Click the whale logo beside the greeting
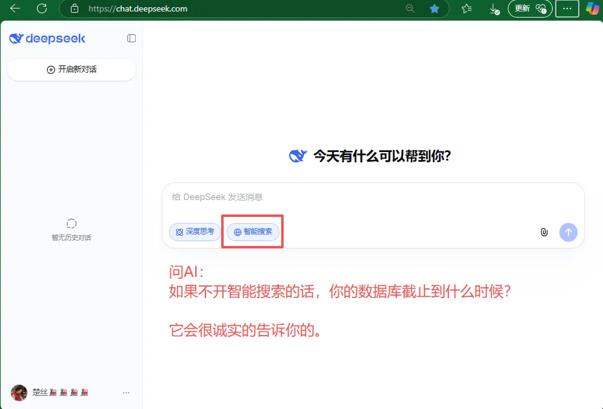 pos(298,156)
